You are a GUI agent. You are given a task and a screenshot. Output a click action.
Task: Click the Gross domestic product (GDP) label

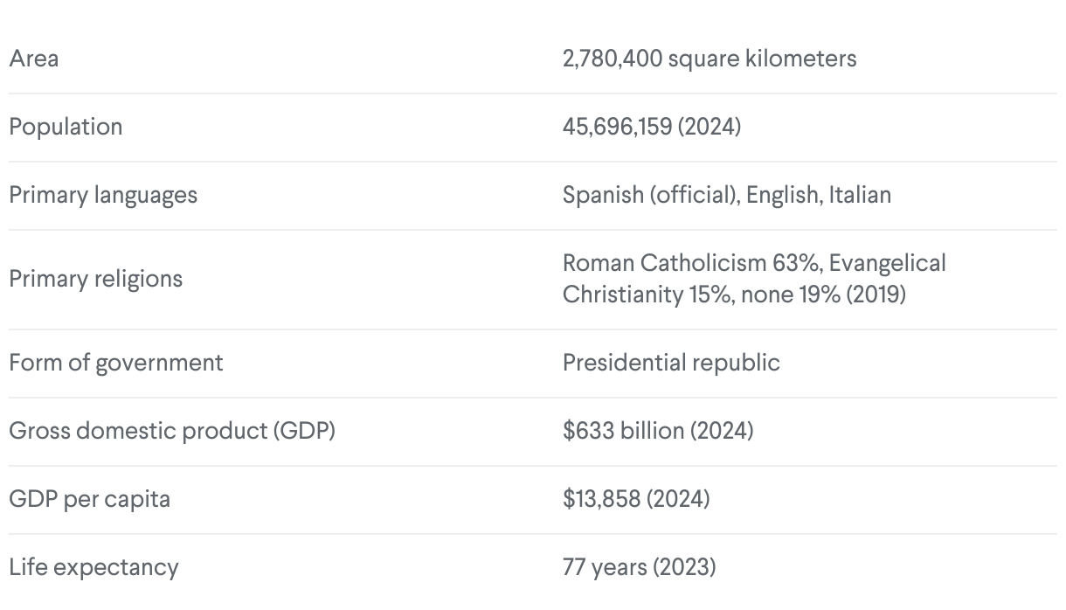(172, 431)
